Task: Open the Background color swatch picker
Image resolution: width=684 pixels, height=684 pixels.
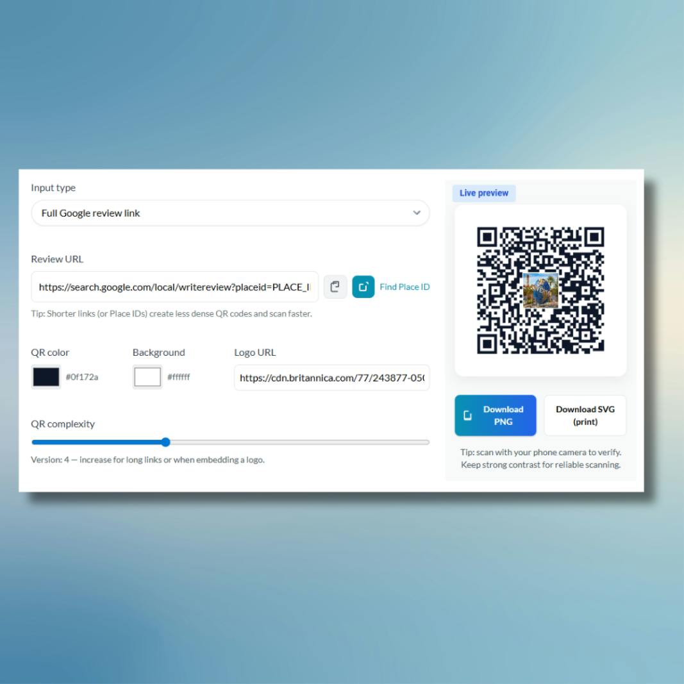Action: tap(149, 377)
